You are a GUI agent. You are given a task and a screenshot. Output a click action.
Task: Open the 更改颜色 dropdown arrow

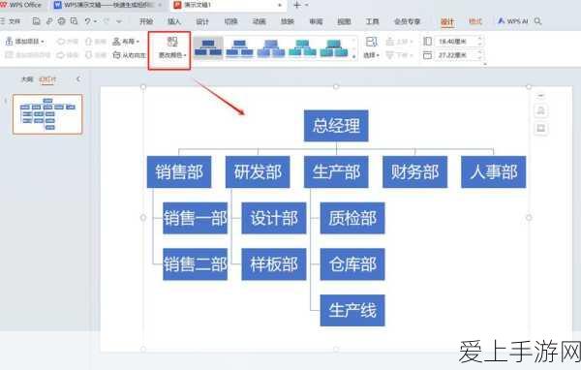click(x=185, y=55)
